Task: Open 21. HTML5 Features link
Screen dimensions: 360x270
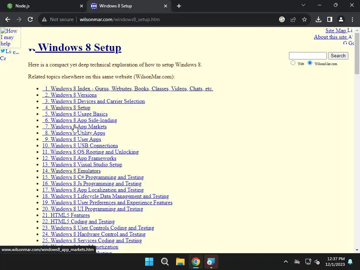Action: (66, 216)
